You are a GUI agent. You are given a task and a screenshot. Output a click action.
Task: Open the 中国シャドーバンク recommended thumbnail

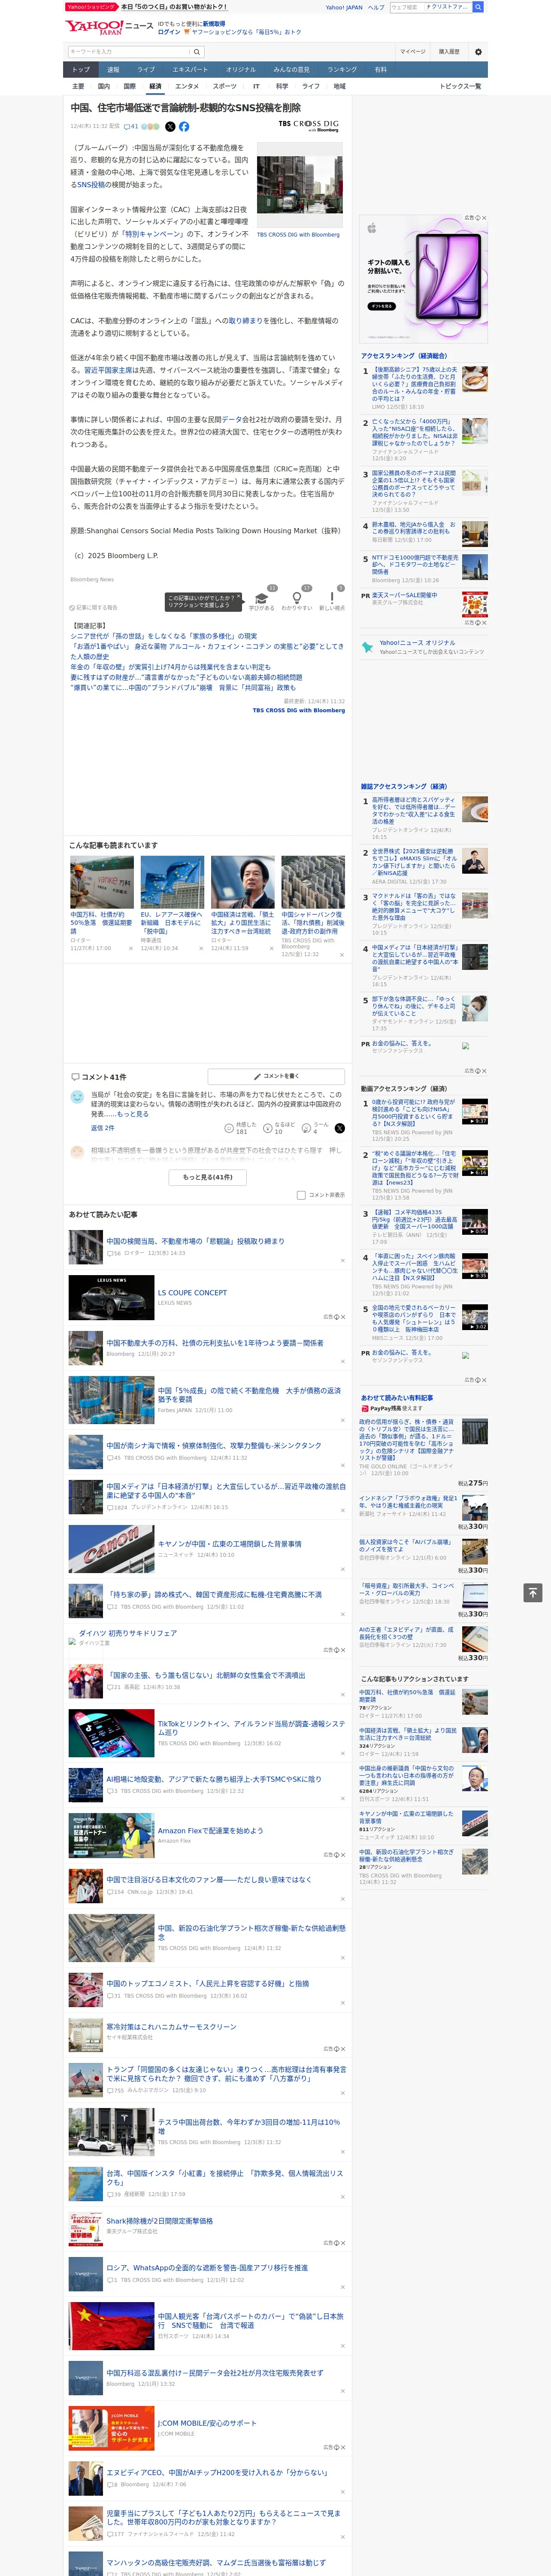point(313,882)
